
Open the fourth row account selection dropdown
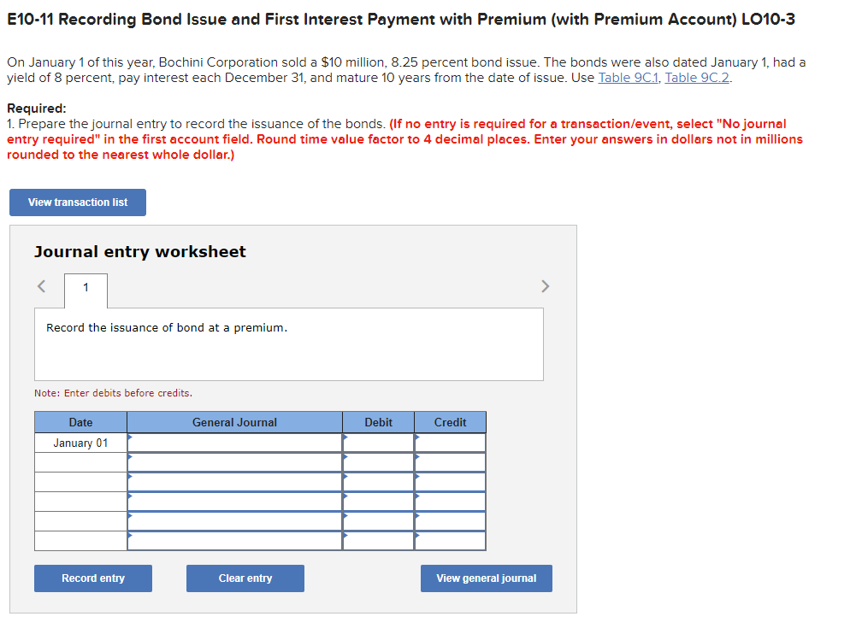(x=234, y=501)
